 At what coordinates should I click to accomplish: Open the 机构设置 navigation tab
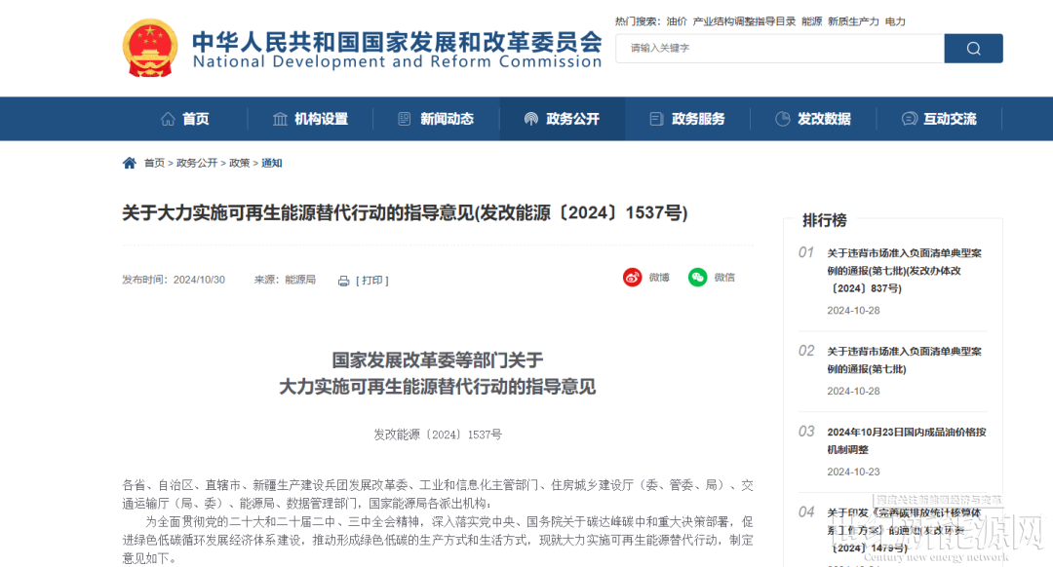[310, 119]
